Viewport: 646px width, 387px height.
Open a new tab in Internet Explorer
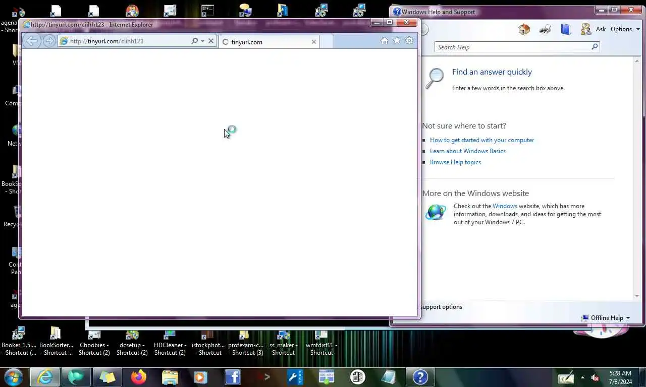327,42
